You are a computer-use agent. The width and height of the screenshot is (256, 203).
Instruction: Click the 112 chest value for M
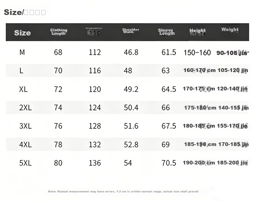[95, 53]
